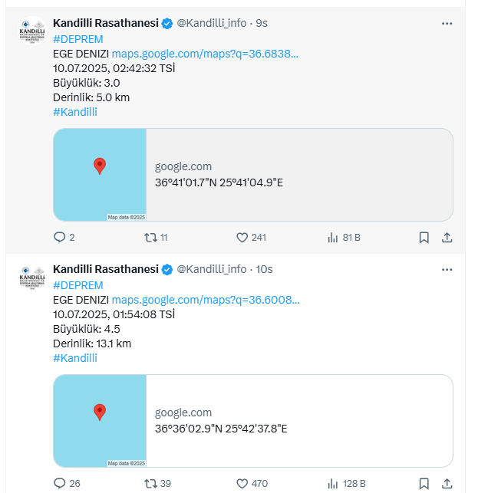Screen dimensions: 478x493
Task: Retweet the magnitude 3.0 earthquake post
Action: (x=150, y=238)
